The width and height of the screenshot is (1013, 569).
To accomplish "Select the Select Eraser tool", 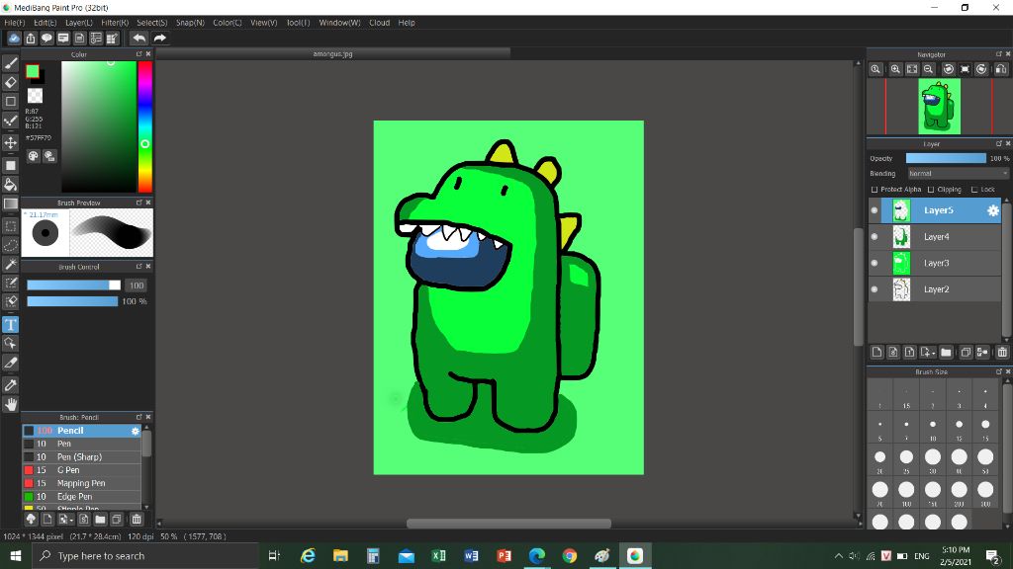I will pos(10,301).
